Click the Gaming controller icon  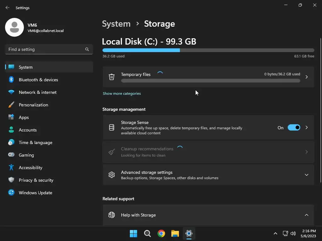pyautogui.click(x=11, y=155)
